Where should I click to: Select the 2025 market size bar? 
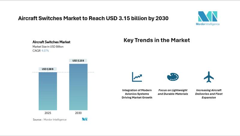click(48, 91)
